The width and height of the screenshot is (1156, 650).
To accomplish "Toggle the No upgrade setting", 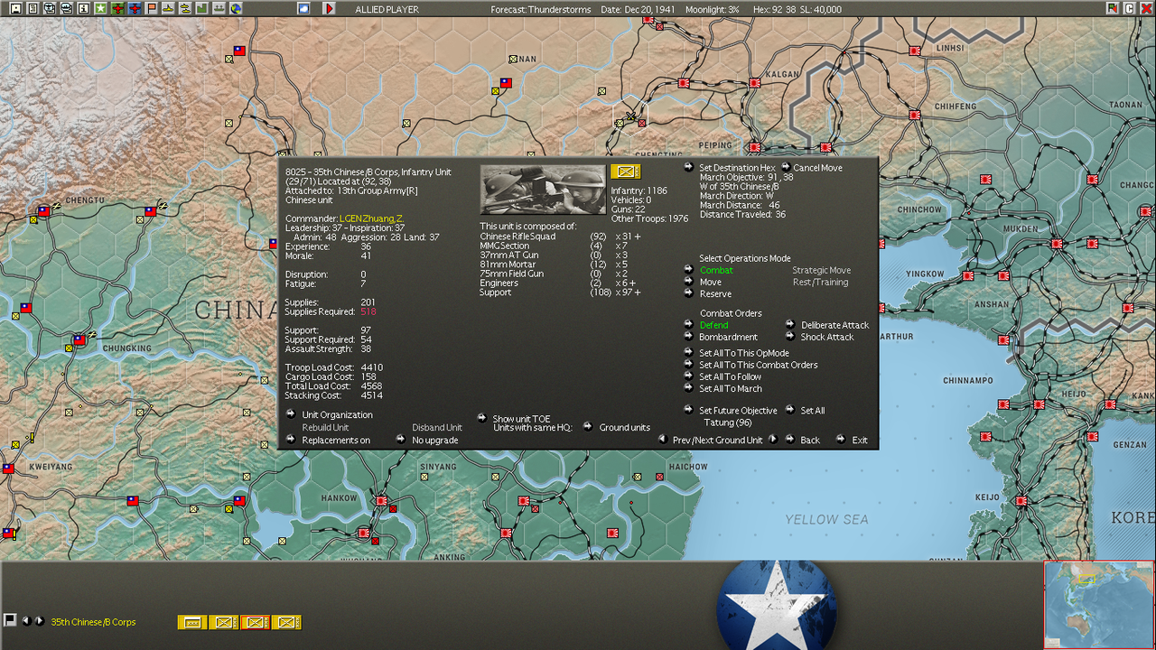I will click(435, 440).
